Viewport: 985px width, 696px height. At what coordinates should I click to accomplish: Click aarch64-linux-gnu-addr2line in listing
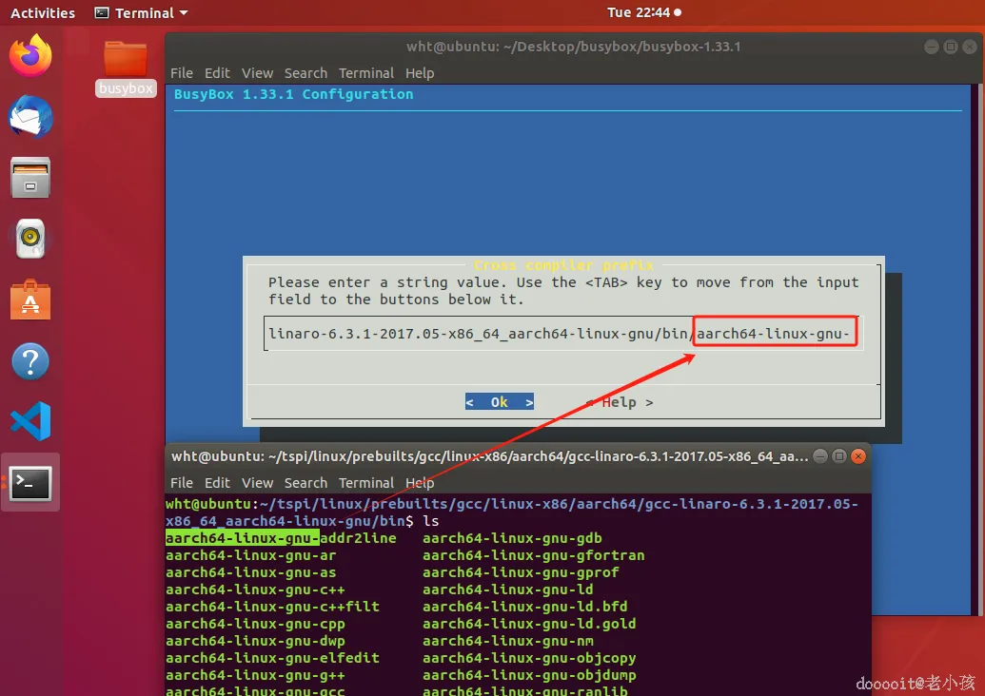tap(281, 538)
